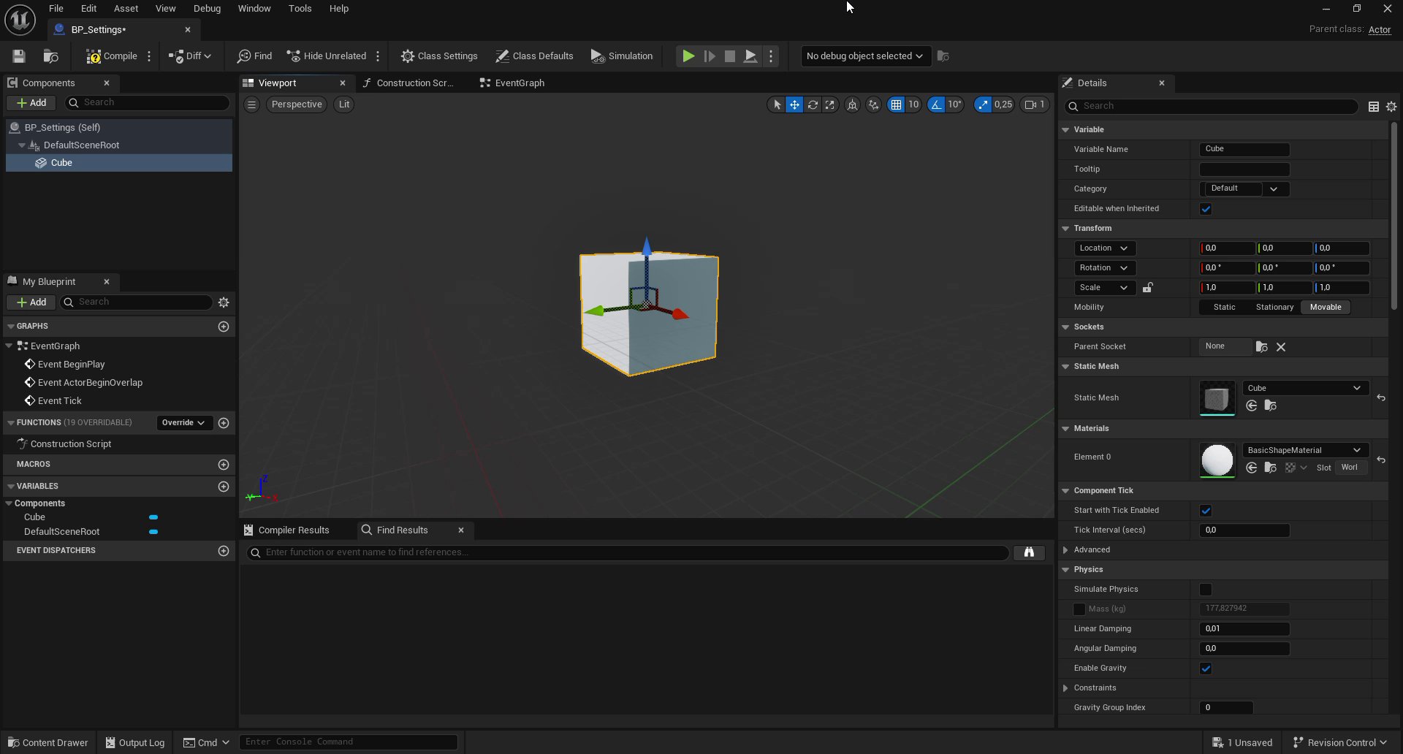Click the BasicShapeMaterial sphere thumbnail

[1217, 460]
